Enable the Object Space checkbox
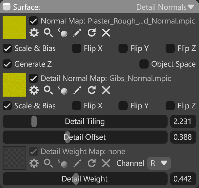 click(x=144, y=64)
